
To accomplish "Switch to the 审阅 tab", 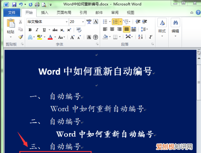I will [115, 13].
